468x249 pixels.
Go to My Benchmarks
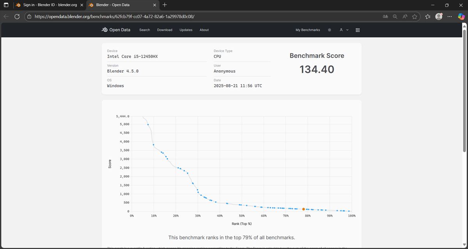308,30
